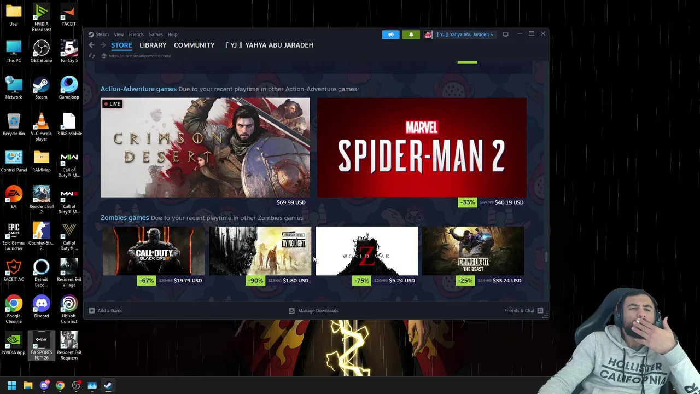The width and height of the screenshot is (700, 394).
Task: Open Discord from the taskbar
Action: coord(44,386)
